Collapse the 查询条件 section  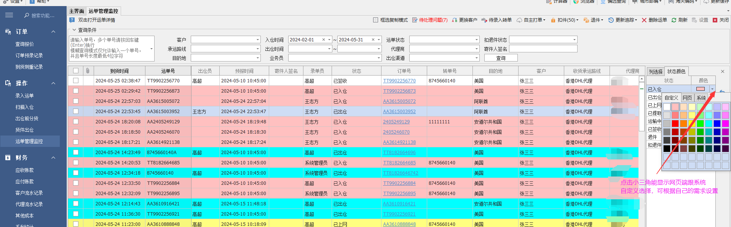tap(74, 30)
